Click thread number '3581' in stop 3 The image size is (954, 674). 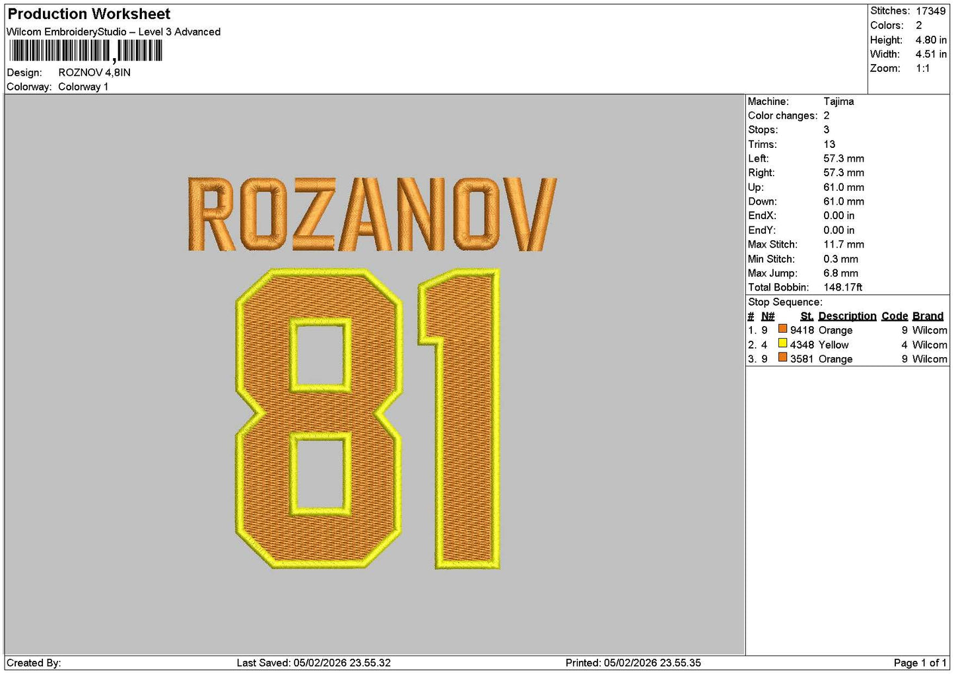coord(802,359)
